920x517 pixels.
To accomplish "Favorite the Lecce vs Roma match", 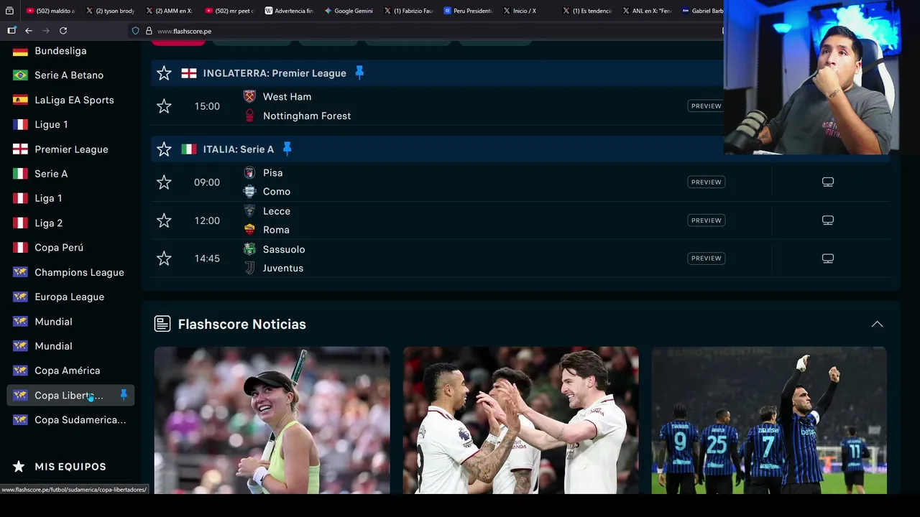I will (164, 220).
